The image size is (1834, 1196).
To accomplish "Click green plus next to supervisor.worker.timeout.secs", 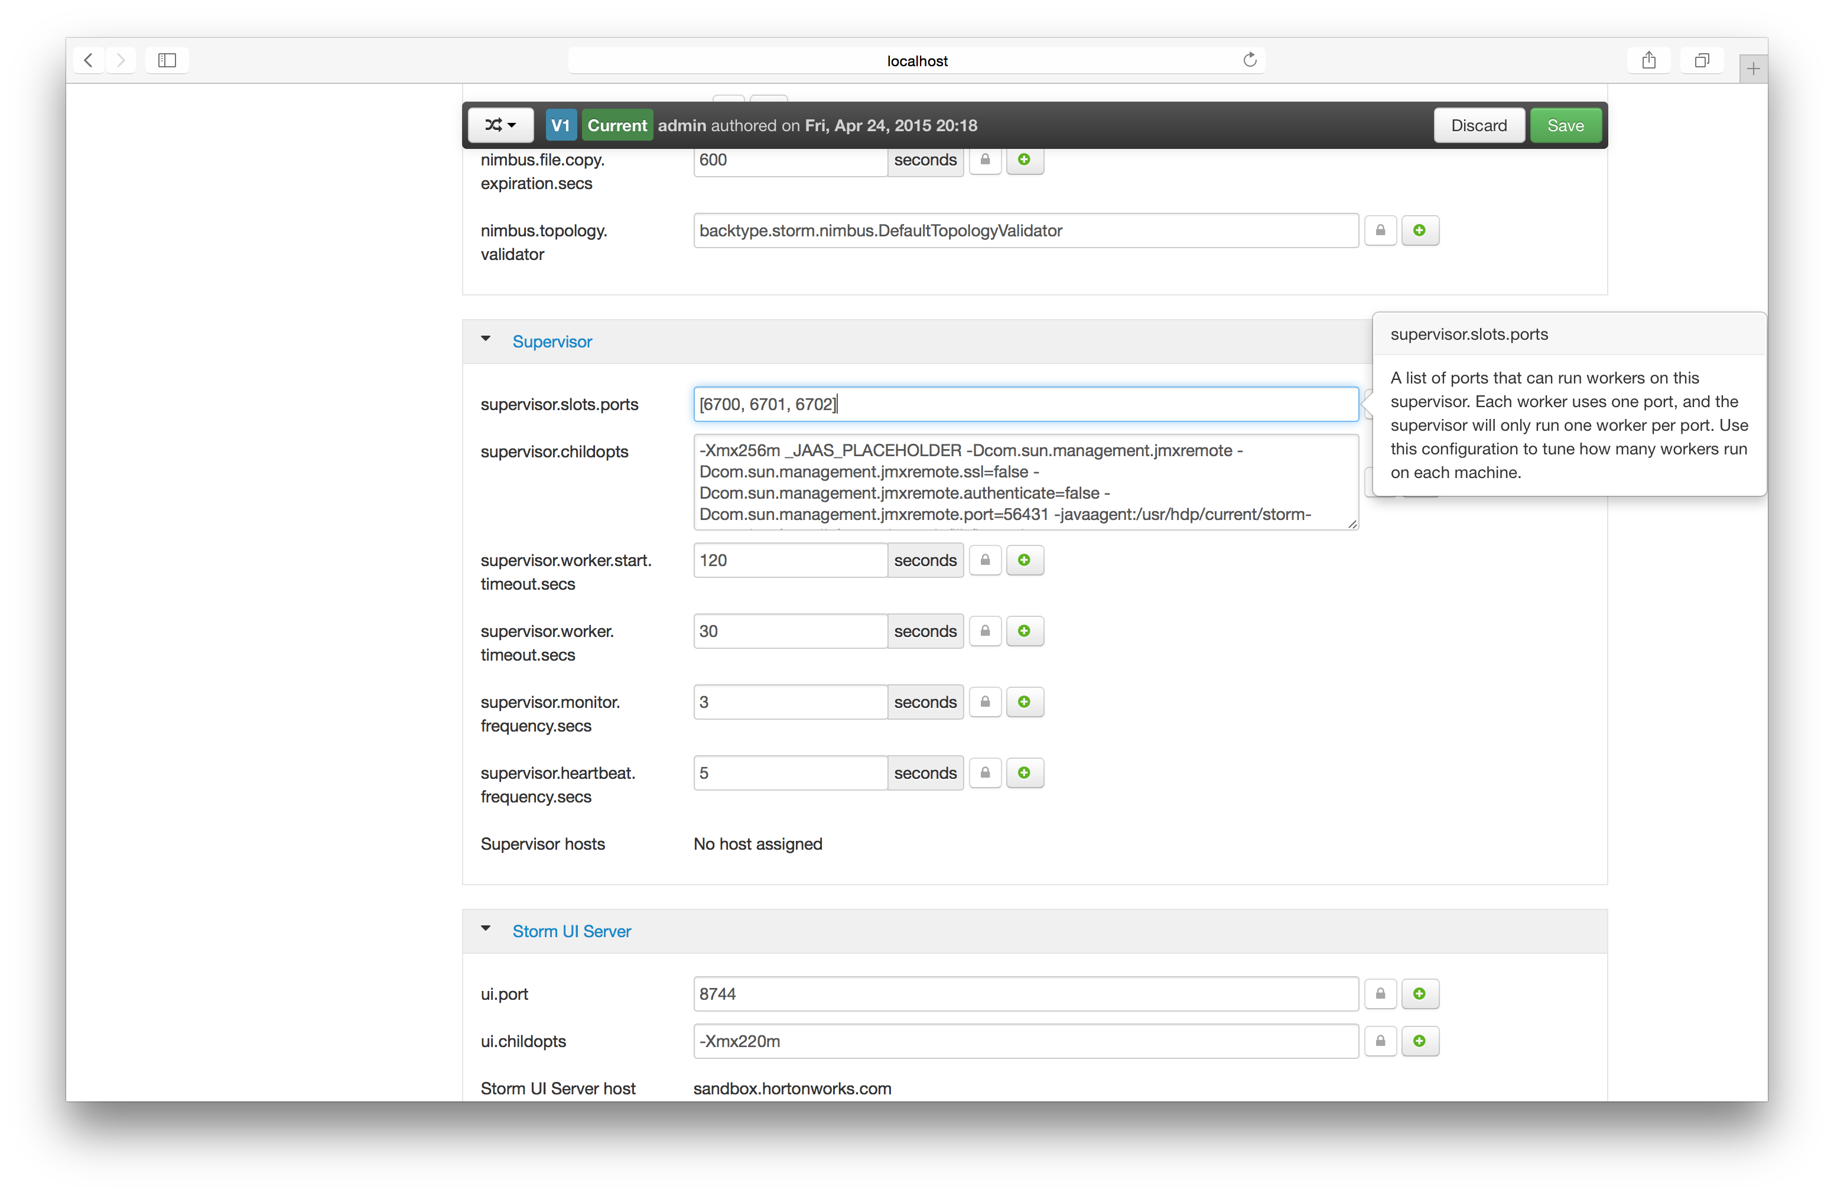I will pyautogui.click(x=1024, y=631).
